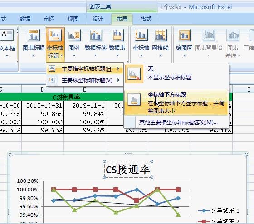Viewport: 254px width, 224px height.
Task: Open dropdown arrow under 数据表
Action: [x=117, y=56]
